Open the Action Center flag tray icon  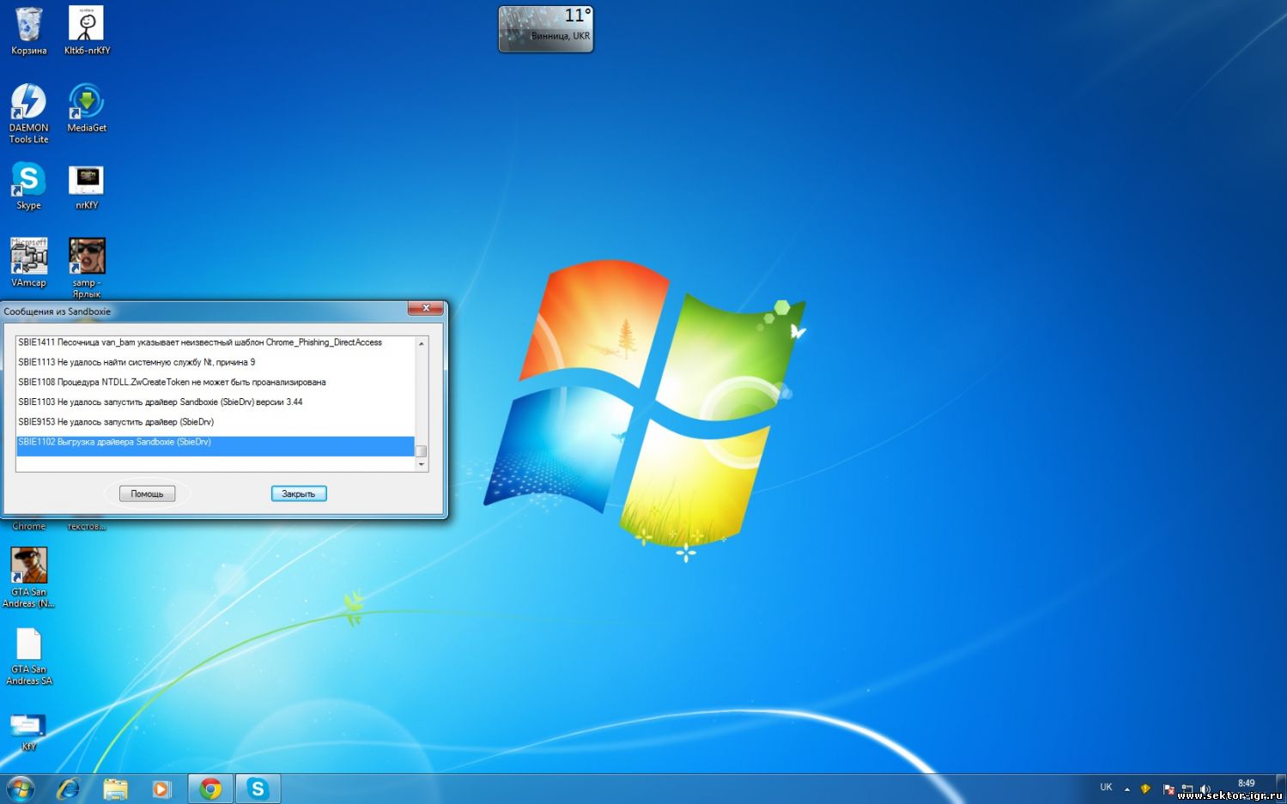(1168, 789)
